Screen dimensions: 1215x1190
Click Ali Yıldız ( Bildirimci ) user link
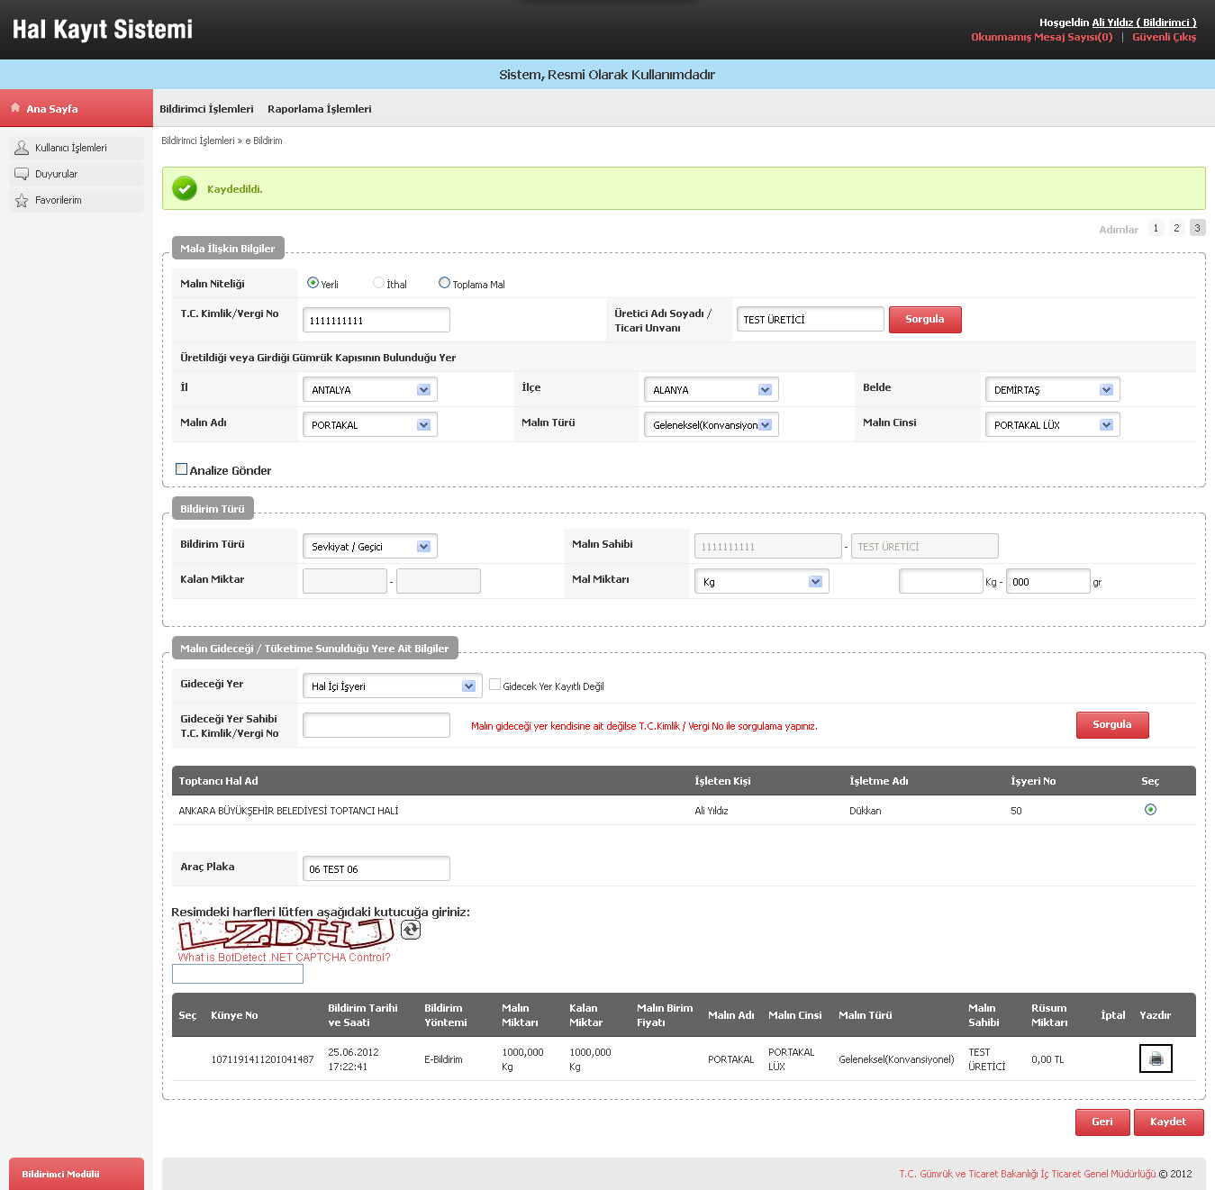click(x=1144, y=23)
